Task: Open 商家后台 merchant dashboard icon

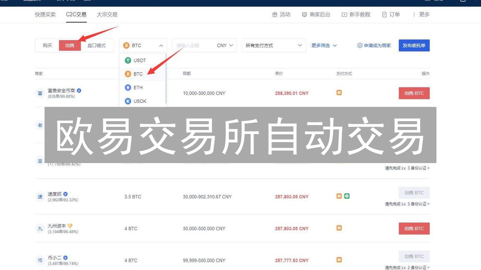Action: click(x=304, y=15)
